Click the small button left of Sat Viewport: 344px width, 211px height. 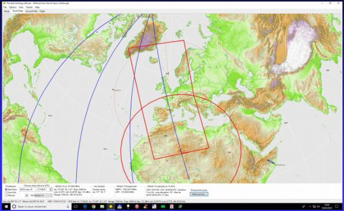(x=27, y=196)
